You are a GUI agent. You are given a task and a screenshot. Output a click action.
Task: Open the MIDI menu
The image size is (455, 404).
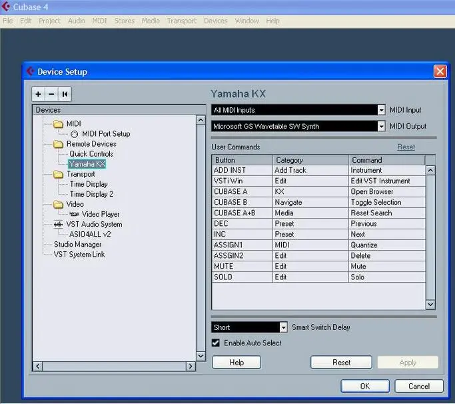point(99,21)
